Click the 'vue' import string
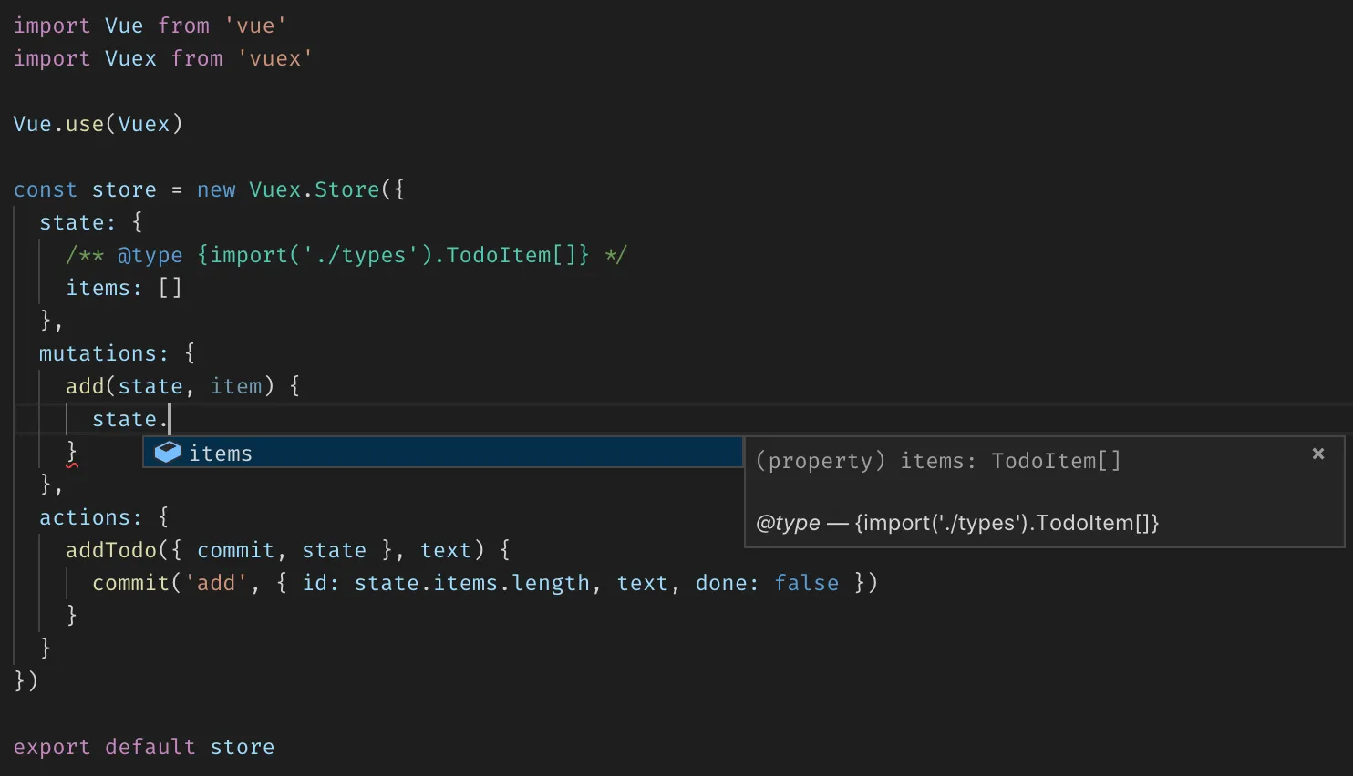Screen dimensions: 1353x776 pos(255,26)
